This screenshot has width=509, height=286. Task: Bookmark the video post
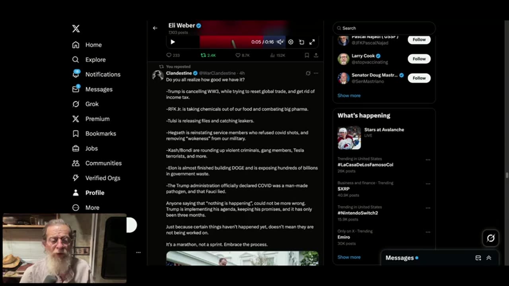pyautogui.click(x=307, y=55)
